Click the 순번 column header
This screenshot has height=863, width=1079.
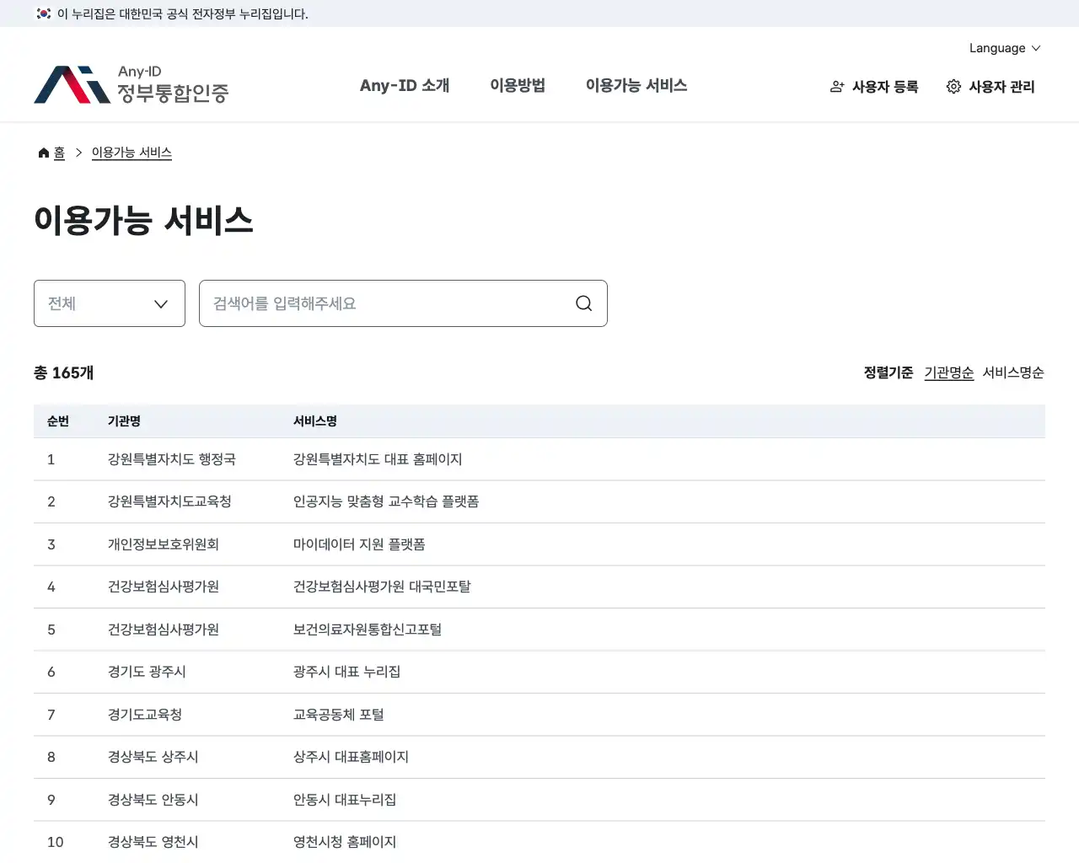coord(58,421)
